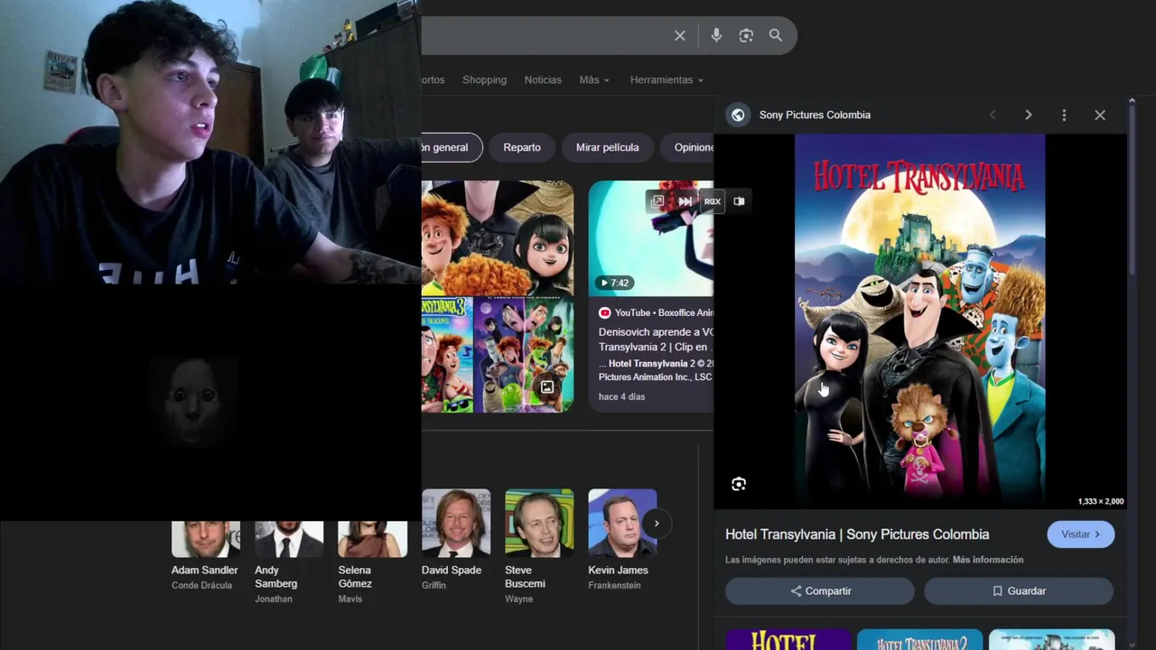Open Hotel Transylvania | Sony Pictures Colombia title link
This screenshot has width=1156, height=650.
pos(857,534)
